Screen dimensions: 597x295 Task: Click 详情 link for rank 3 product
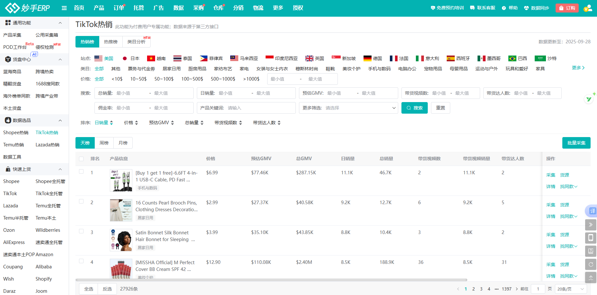(x=551, y=246)
